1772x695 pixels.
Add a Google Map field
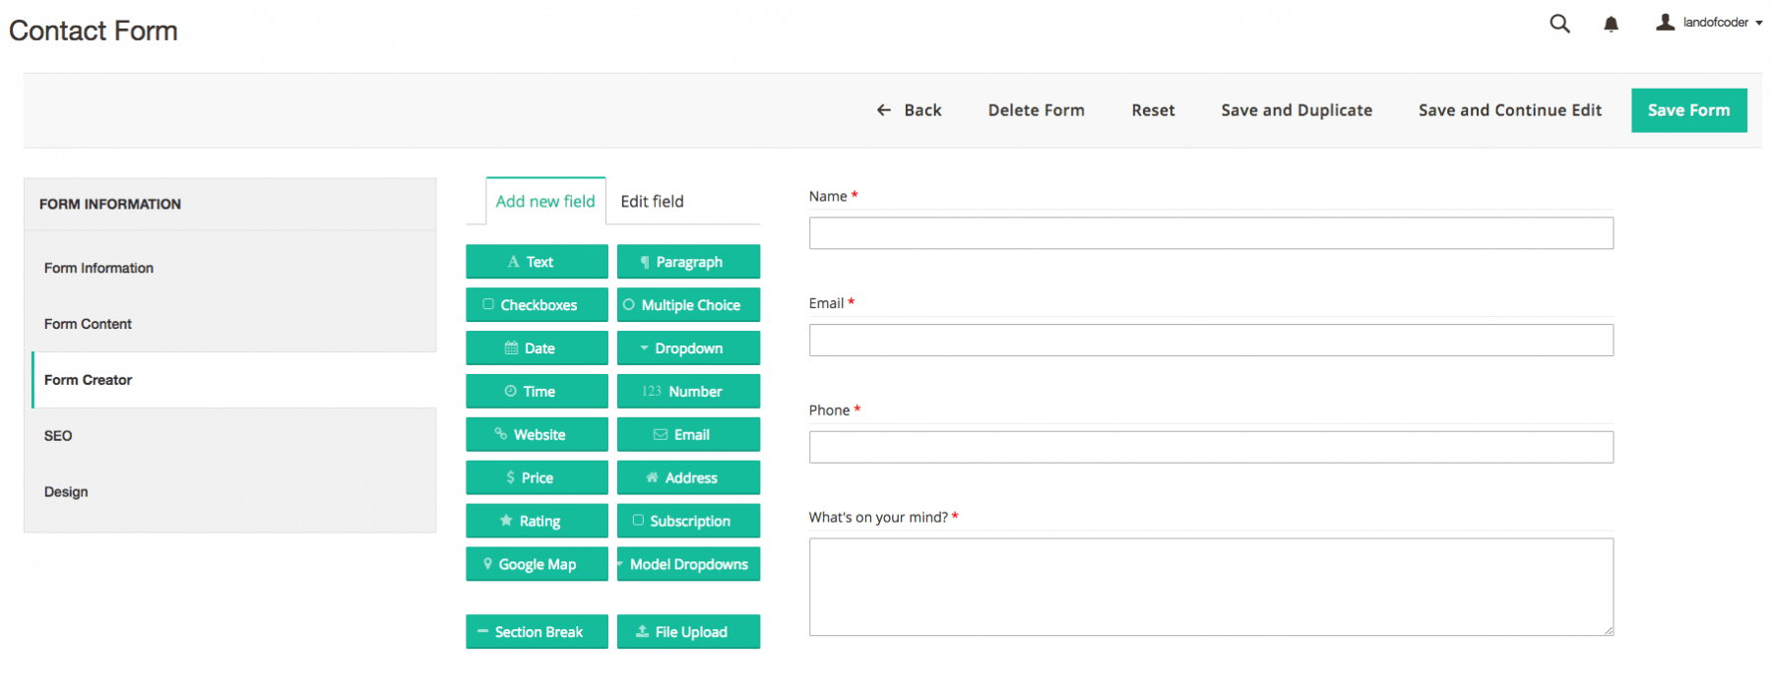537,564
